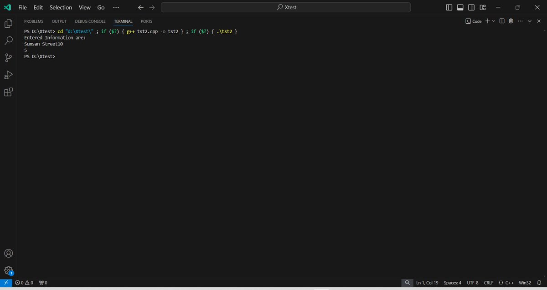The width and height of the screenshot is (547, 290).
Task: Open the View menu
Action: (x=84, y=7)
